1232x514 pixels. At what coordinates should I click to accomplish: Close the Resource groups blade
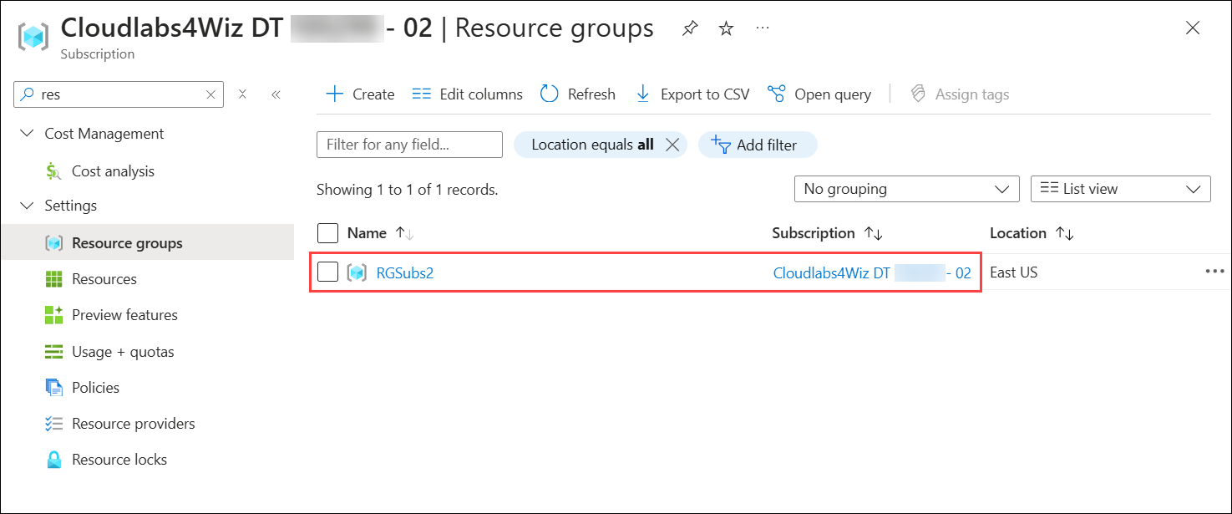point(1193,28)
